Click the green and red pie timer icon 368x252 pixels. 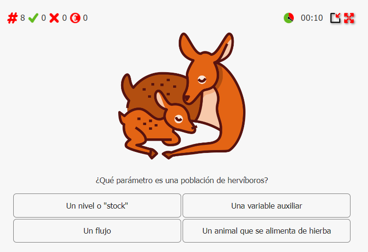[289, 18]
